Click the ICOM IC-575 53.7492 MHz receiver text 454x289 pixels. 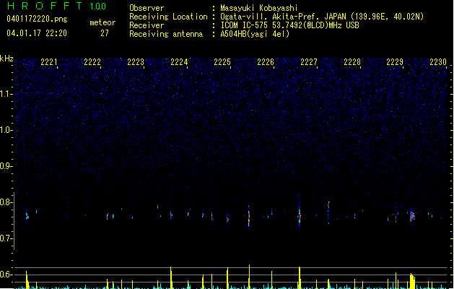click(x=289, y=25)
